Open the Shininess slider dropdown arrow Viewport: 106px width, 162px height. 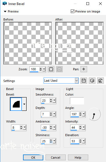click(54, 141)
